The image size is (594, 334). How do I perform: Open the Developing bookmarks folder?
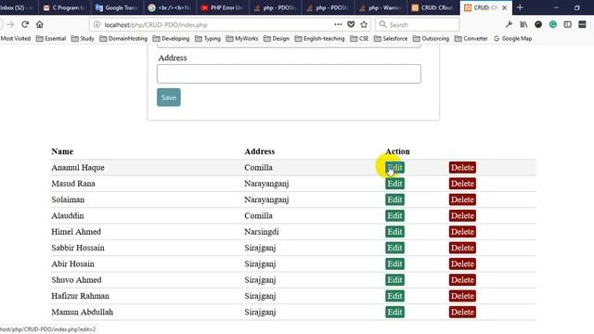[x=171, y=39]
